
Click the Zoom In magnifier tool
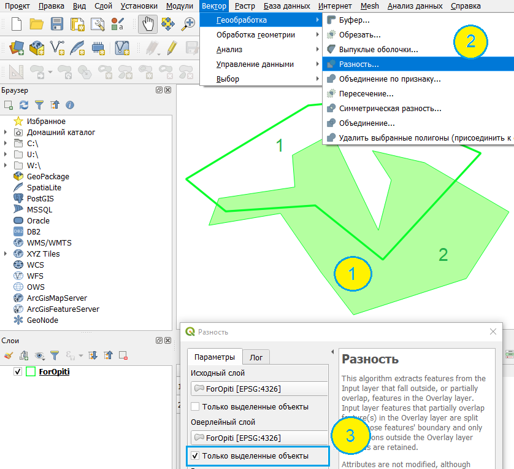coord(188,25)
